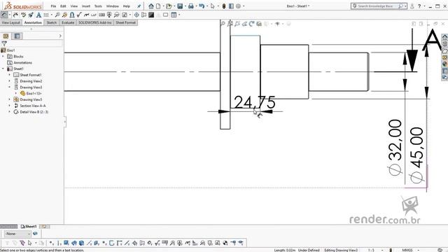Expand the Section View A-A node

click(9, 106)
